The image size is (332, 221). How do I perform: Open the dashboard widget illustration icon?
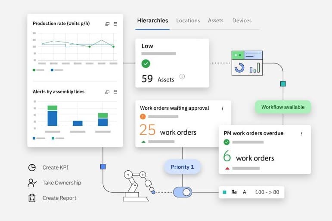(x=247, y=63)
